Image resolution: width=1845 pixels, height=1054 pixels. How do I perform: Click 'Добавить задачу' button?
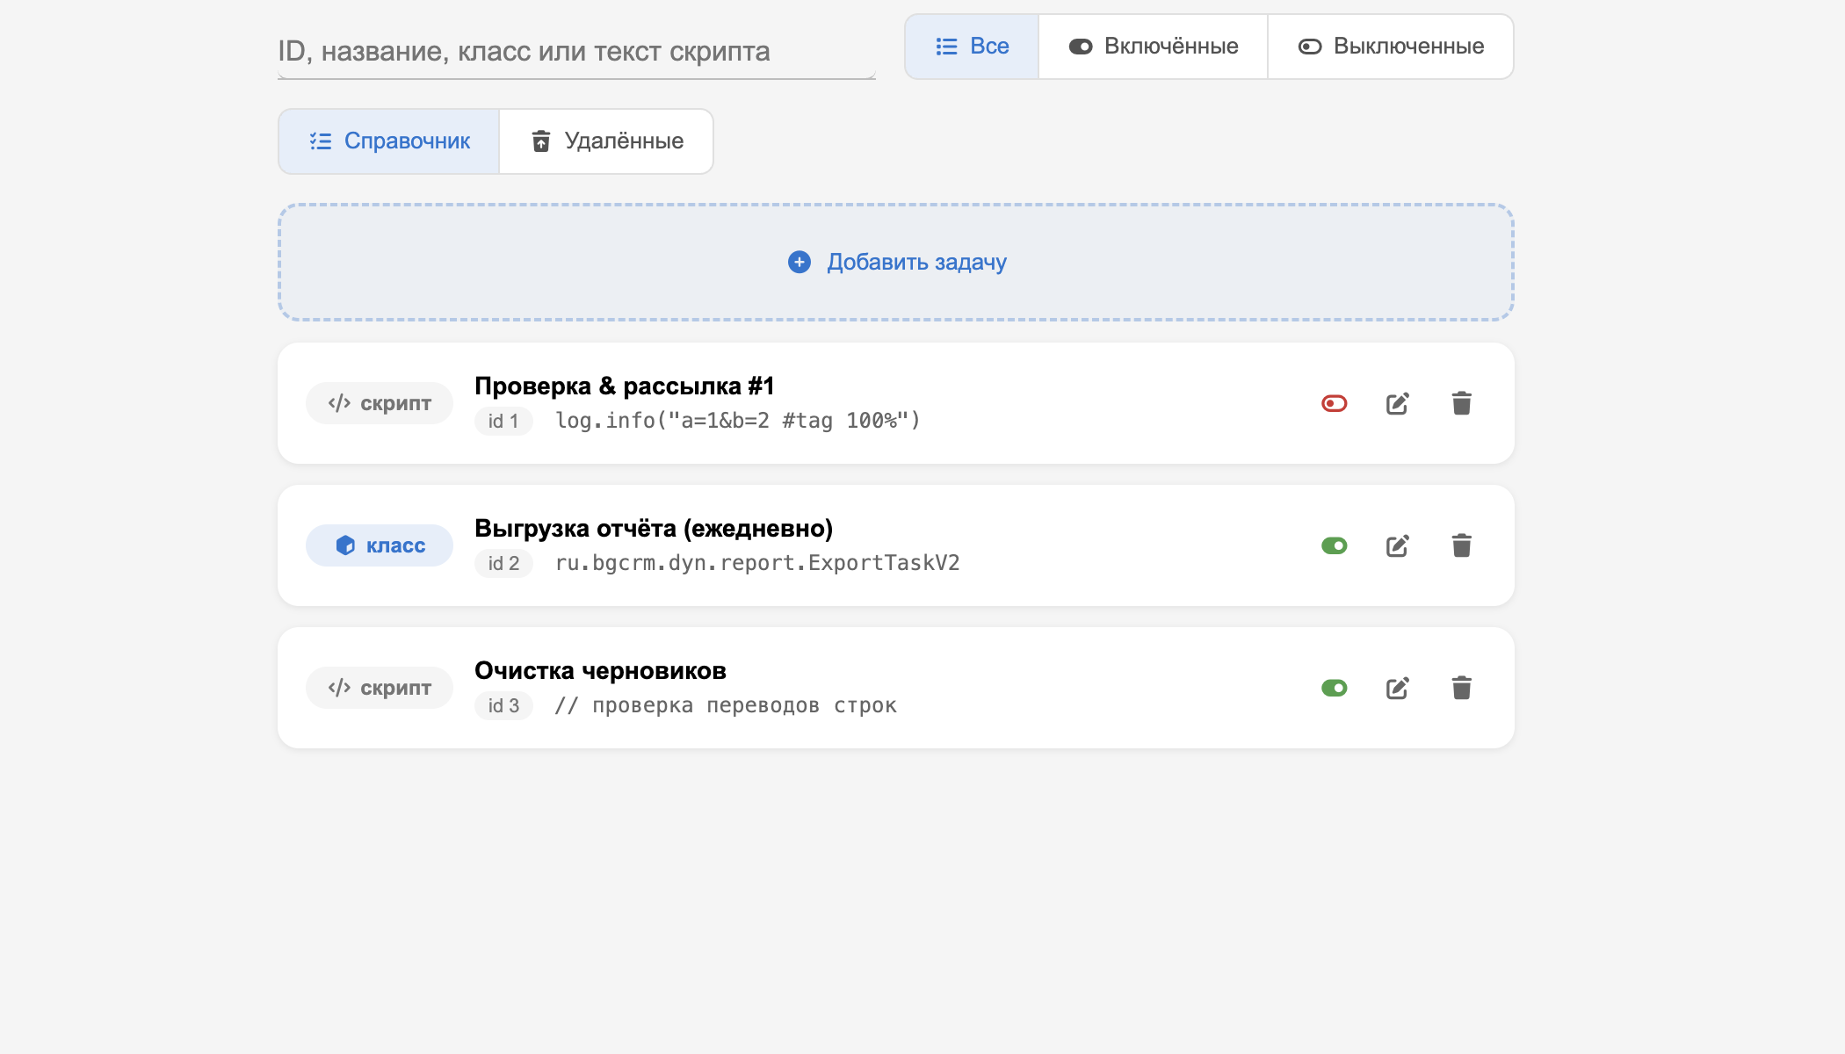pyautogui.click(x=896, y=263)
